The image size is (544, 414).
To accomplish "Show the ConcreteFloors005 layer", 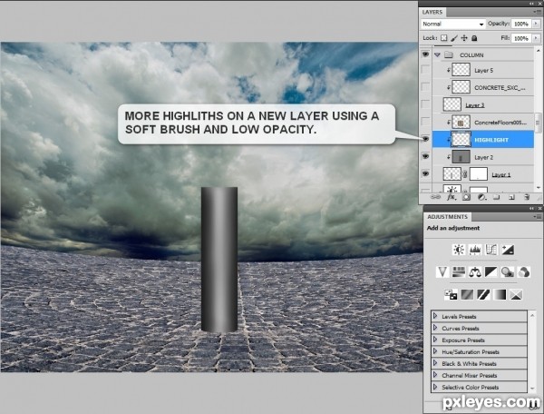I will 425,122.
